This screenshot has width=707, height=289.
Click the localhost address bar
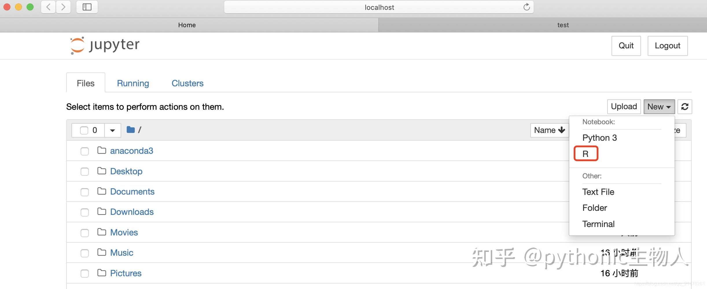tap(379, 7)
